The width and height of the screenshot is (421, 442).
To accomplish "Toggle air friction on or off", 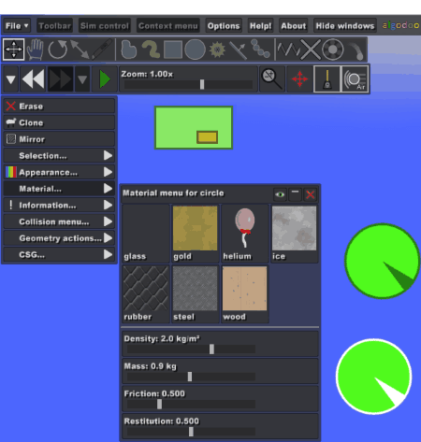I will tap(356, 78).
